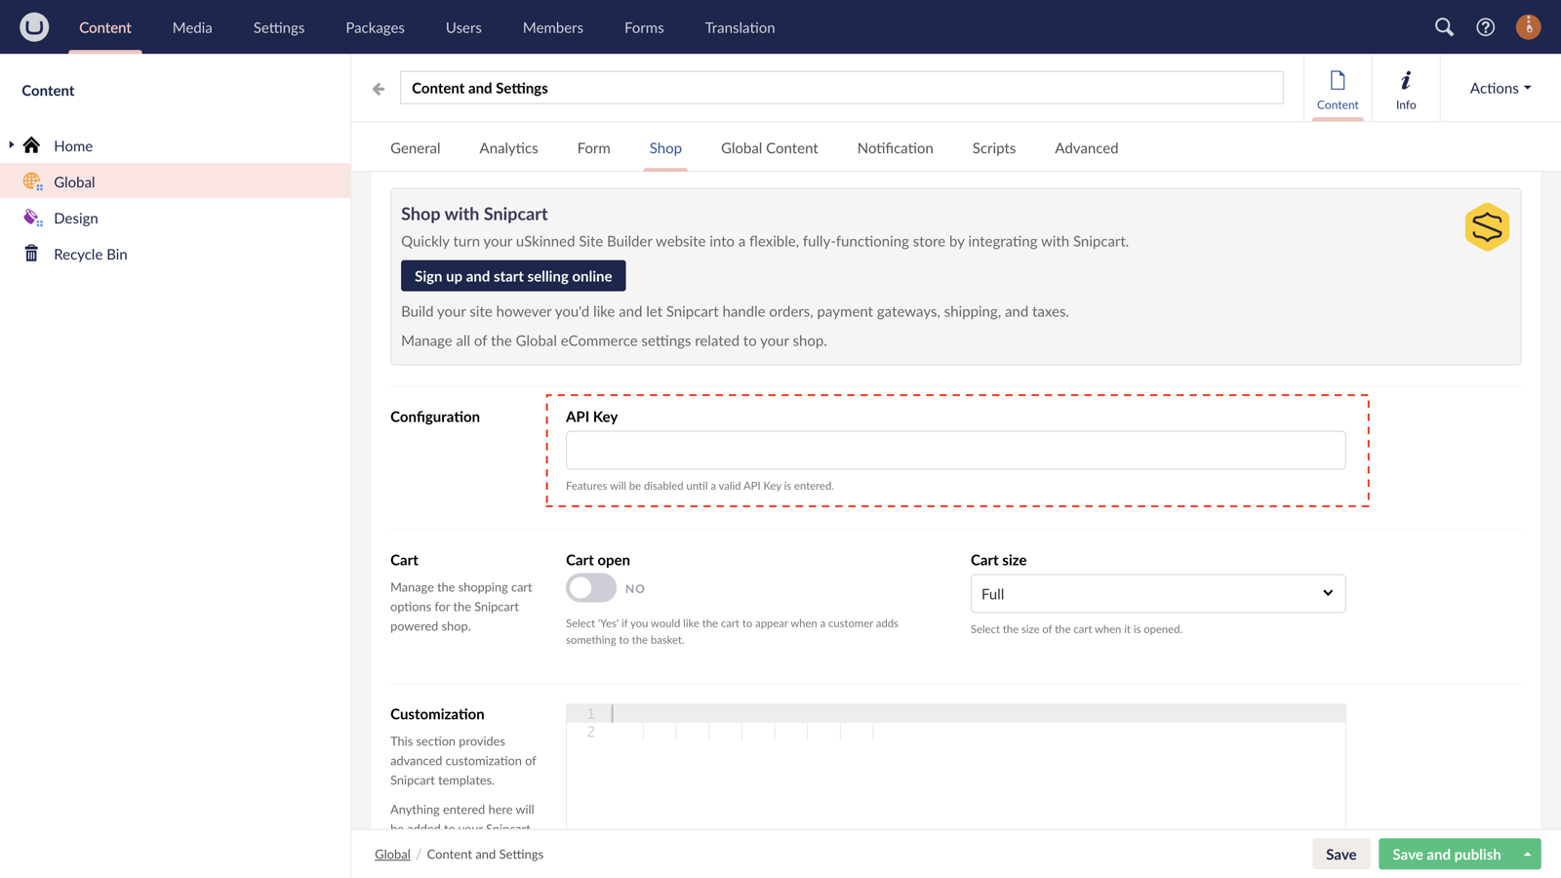Image resolution: width=1561 pixels, height=878 pixels.
Task: Open the Actions dropdown
Action: coord(1498,88)
